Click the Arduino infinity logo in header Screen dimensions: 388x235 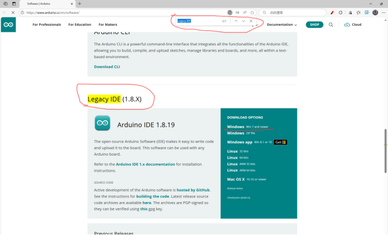point(8,25)
